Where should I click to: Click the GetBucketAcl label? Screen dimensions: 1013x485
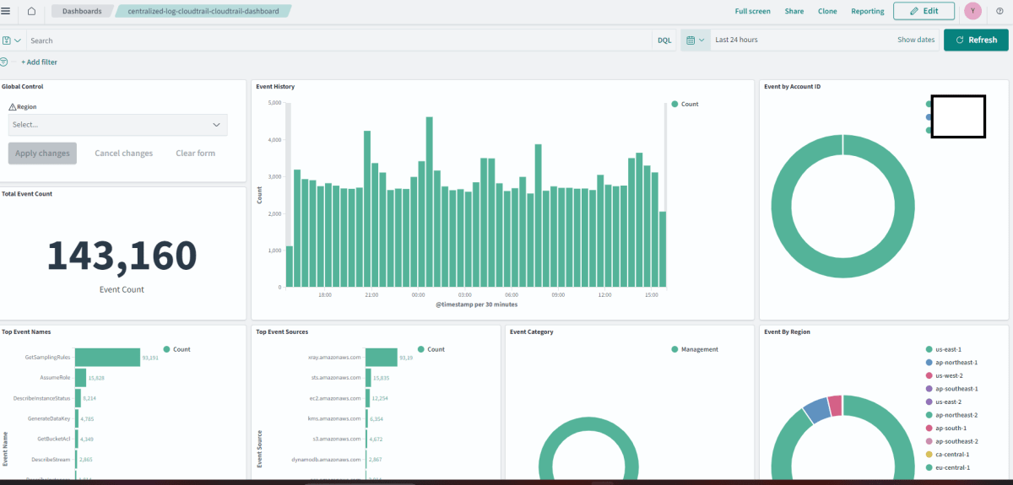(54, 439)
